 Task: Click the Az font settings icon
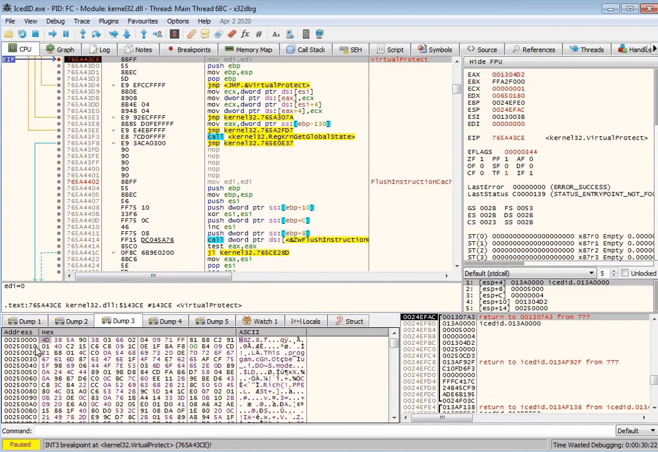pyautogui.click(x=275, y=34)
